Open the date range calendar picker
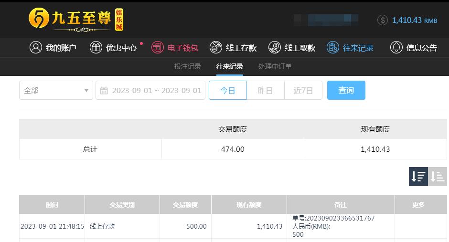This screenshot has width=449, height=242. click(x=150, y=90)
